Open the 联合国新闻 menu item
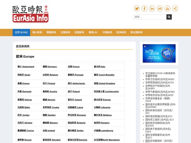The height and width of the screenshot is (143, 191). click(x=136, y=33)
